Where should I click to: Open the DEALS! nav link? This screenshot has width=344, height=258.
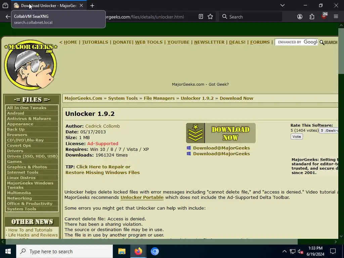click(x=237, y=42)
